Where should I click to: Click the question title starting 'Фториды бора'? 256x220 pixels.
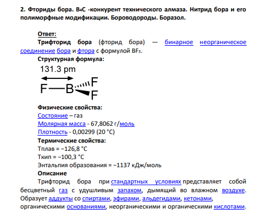coord(133,14)
